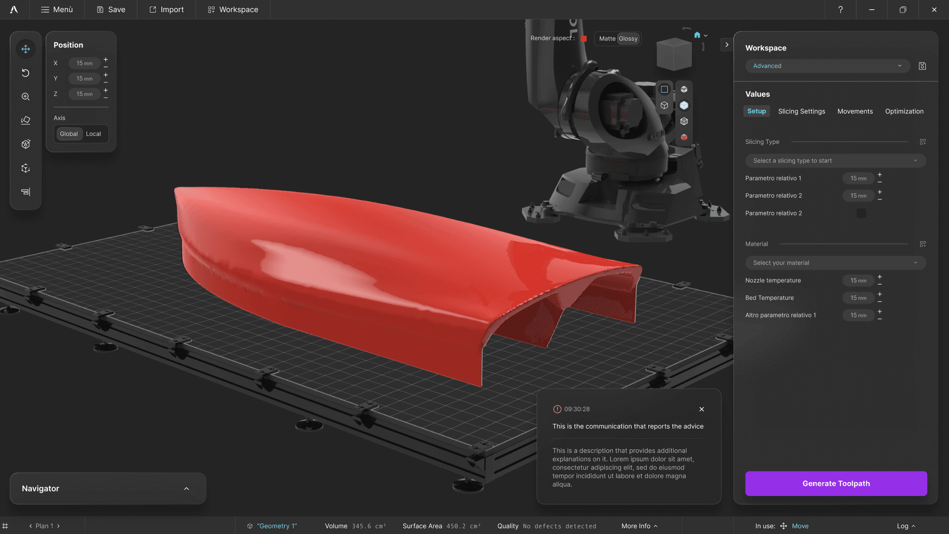
Task: Activate the Zoom magnifier tool
Action: point(25,96)
